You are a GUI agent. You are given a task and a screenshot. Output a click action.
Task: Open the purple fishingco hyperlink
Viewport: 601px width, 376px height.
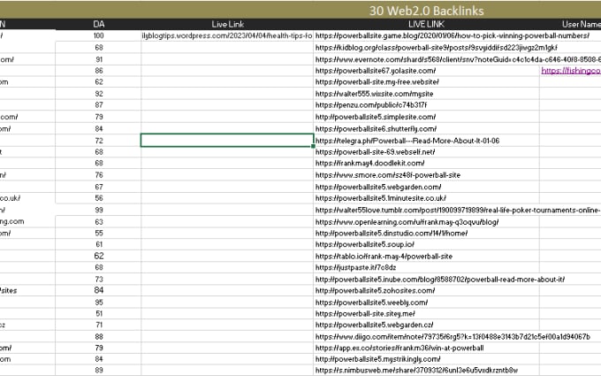point(571,71)
